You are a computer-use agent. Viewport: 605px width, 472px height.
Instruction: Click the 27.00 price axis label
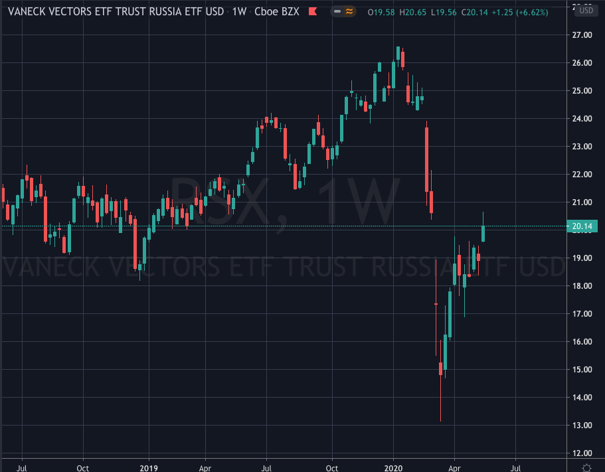point(582,35)
